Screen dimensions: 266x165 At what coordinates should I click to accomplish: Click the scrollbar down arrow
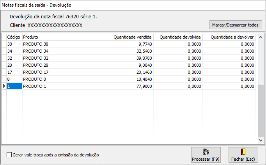point(261,140)
